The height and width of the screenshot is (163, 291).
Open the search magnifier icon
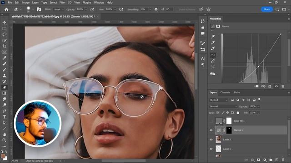277,9
